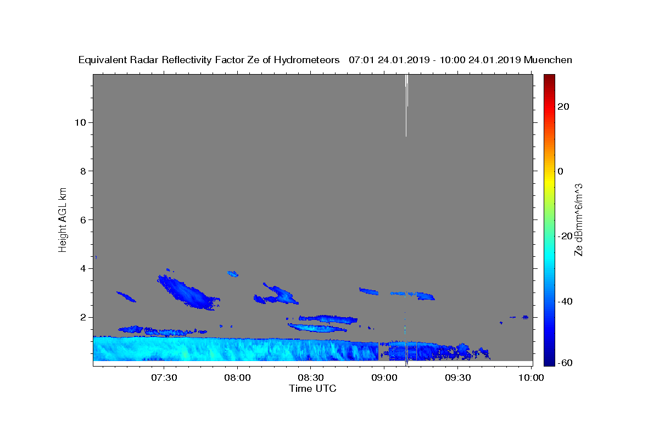The width and height of the screenshot is (659, 439).
Task: Click the 09:00 time tick label
Action: [x=384, y=378]
